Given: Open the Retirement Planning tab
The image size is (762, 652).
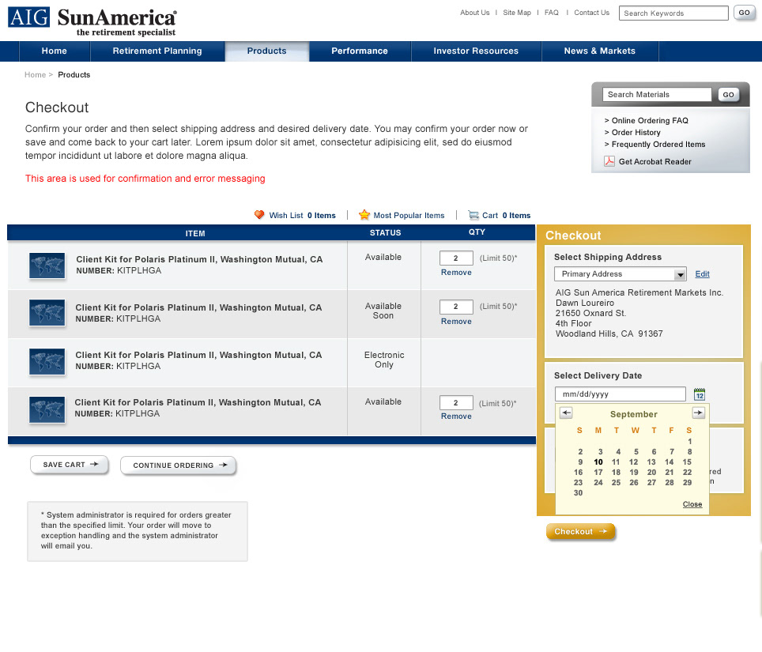Looking at the screenshot, I should tap(157, 51).
